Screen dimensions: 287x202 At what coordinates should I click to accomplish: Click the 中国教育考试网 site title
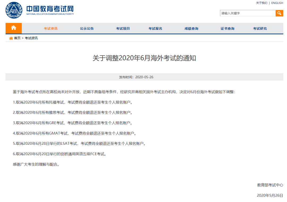pyautogui.click(x=50, y=9)
